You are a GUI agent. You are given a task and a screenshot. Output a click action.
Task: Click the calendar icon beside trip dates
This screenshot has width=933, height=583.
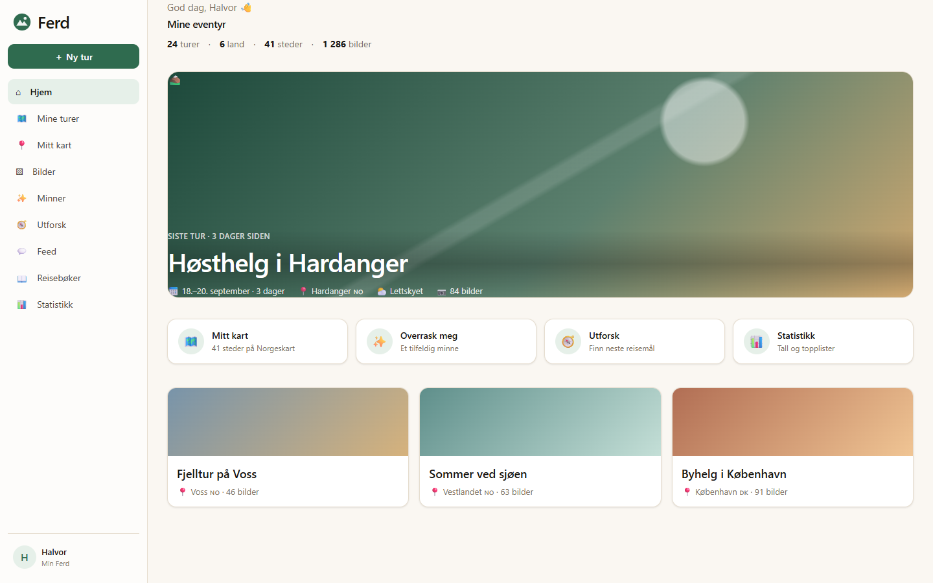(x=173, y=291)
